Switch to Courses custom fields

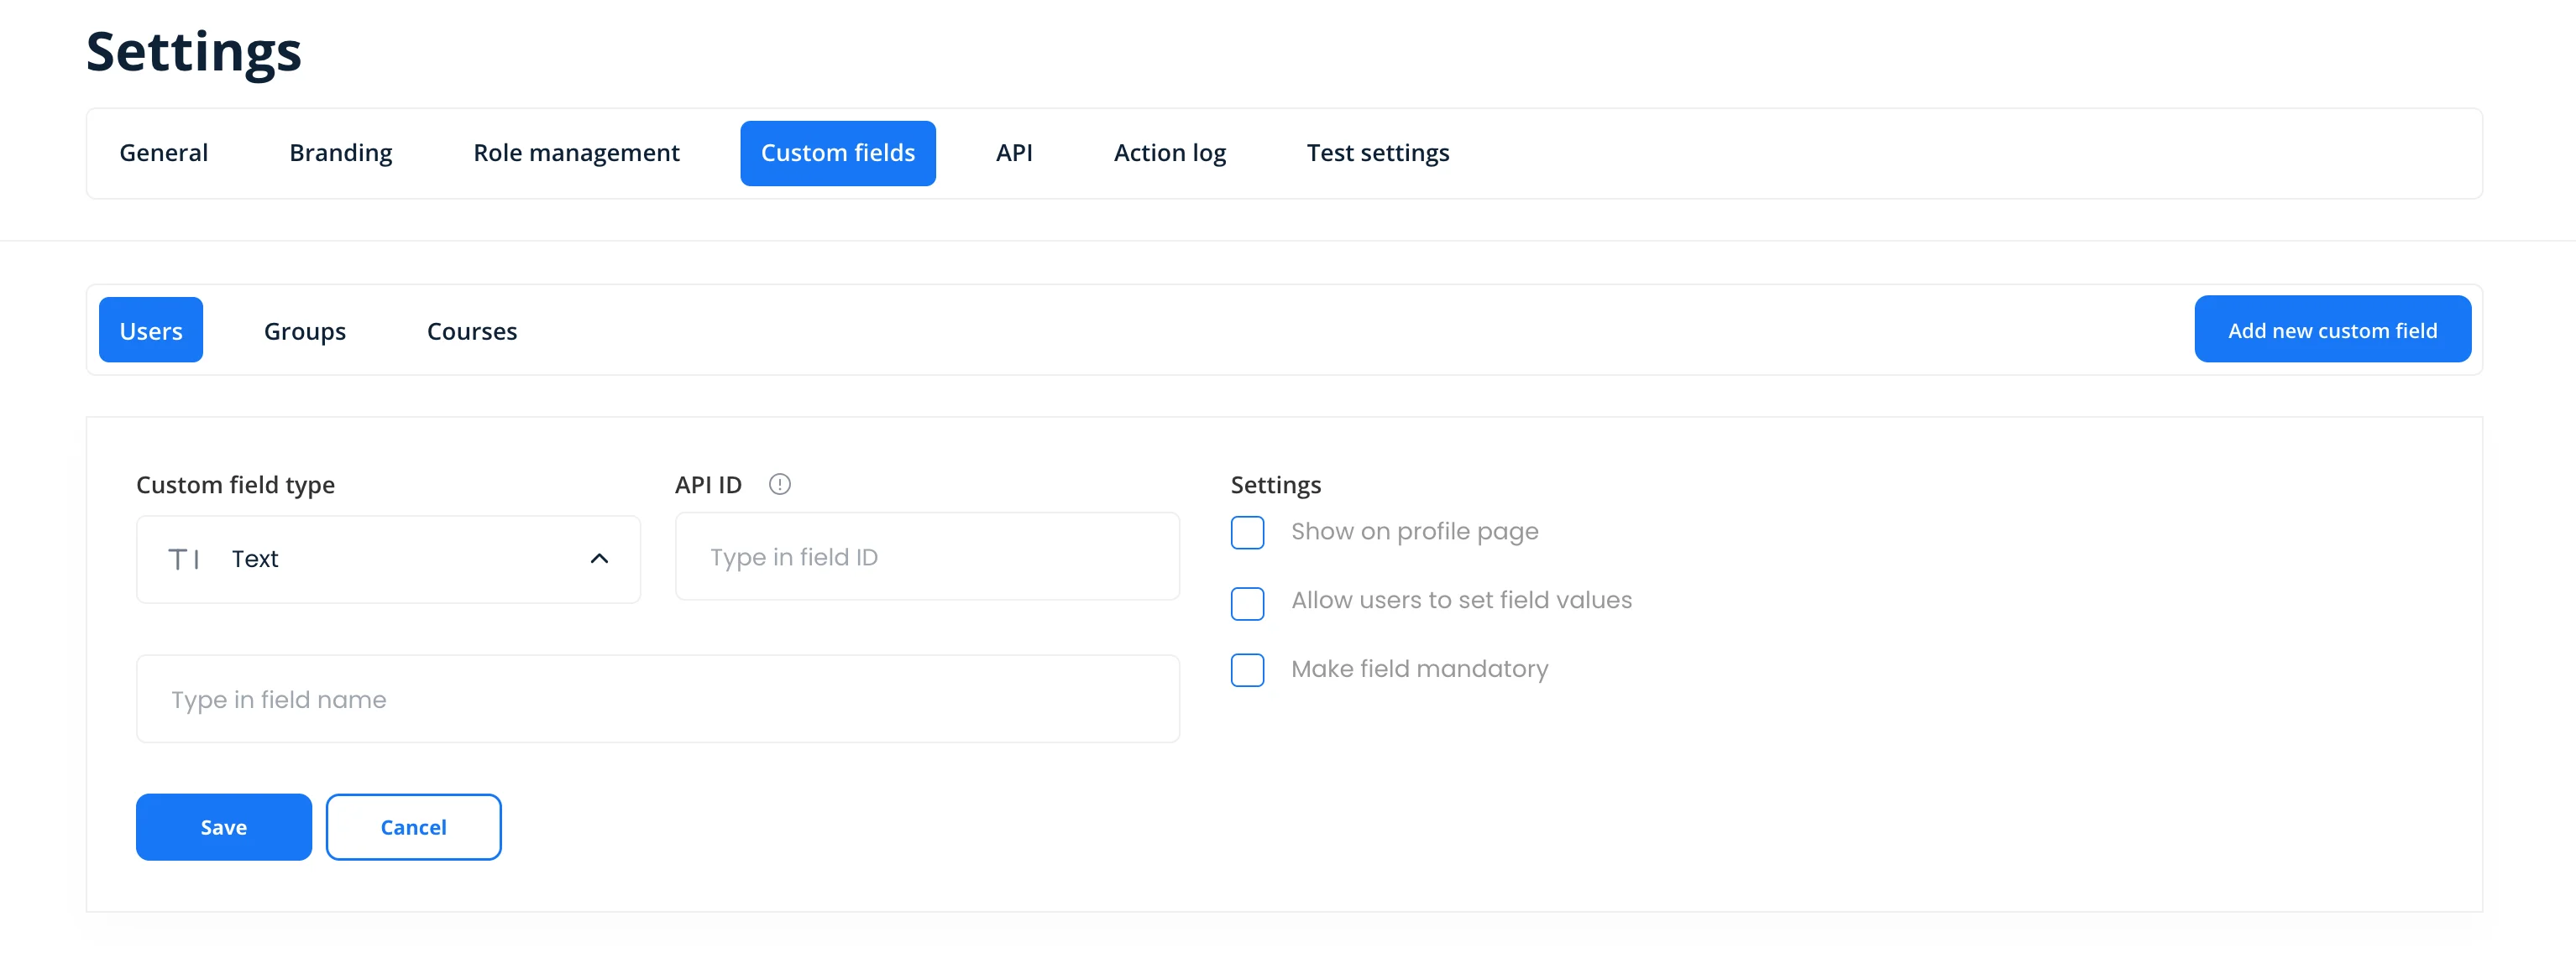472,331
